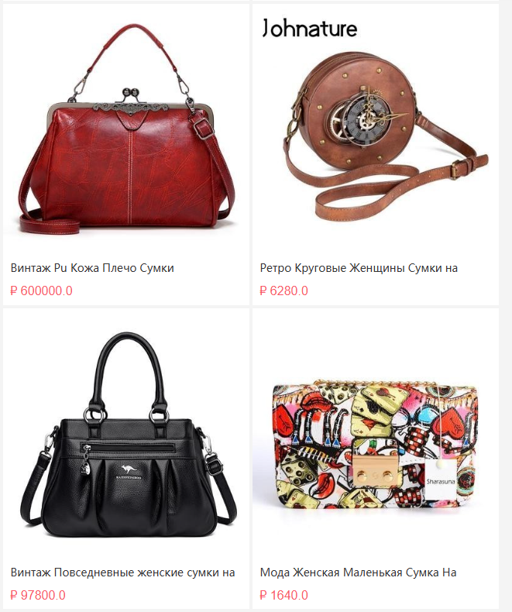Click the Sharasuna tag on colorful bag

click(440, 481)
